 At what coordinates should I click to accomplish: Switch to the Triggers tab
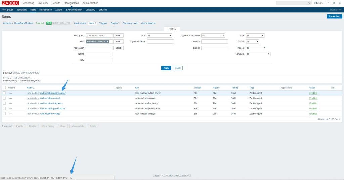click(x=103, y=23)
